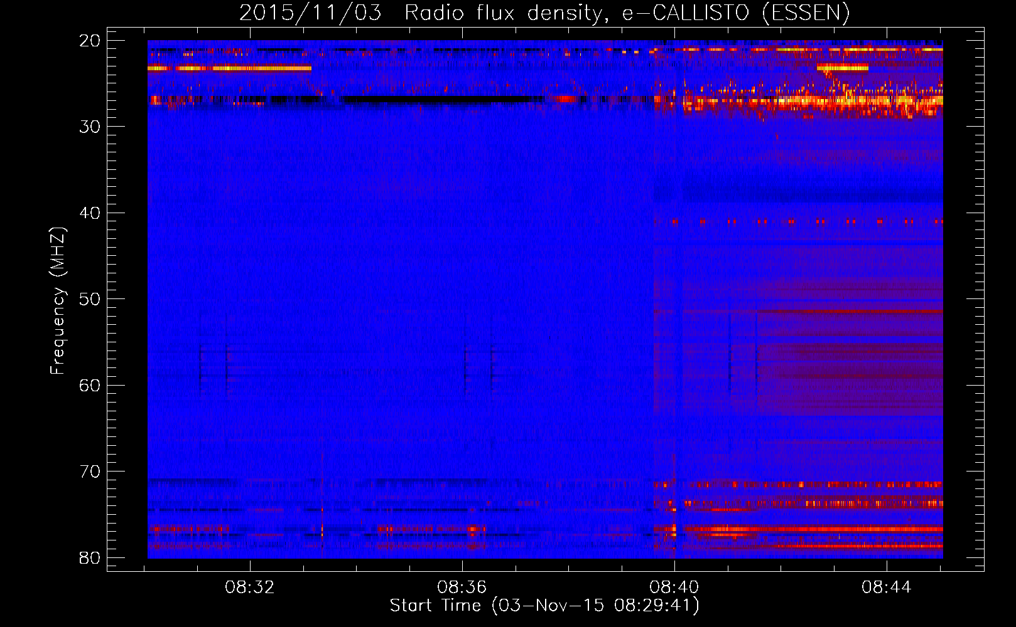Screen dimensions: 1016x627
Task: Click the 08:36 time tick label
Action: click(x=462, y=587)
